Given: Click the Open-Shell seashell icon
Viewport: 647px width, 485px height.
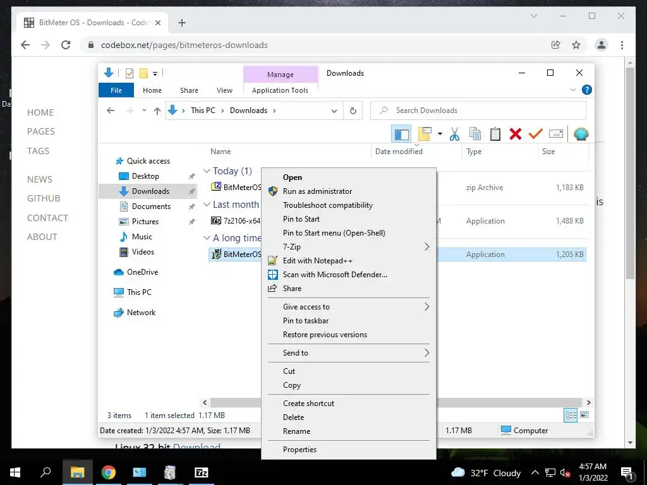Looking at the screenshot, I should (581, 134).
